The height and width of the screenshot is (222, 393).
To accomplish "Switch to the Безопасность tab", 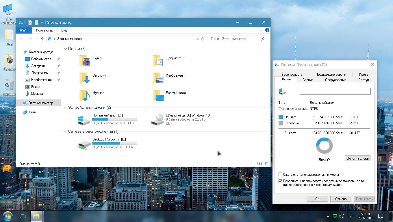I will 292,75.
